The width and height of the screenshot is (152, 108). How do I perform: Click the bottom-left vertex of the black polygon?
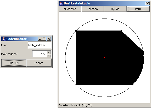(x=76, y=85)
